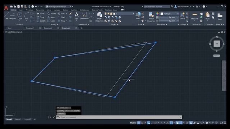Click the Stretch command
This screenshot has width=230, height=129.
coord(41,21)
